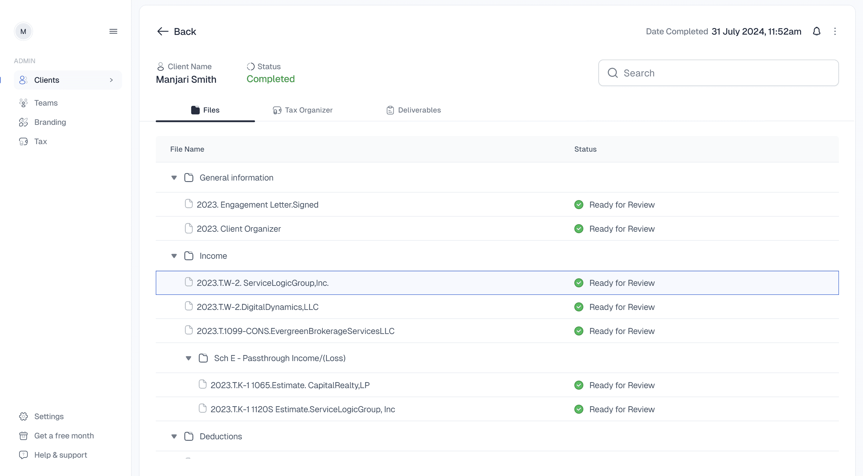Click the M user avatar
The height and width of the screenshot is (476, 863).
[x=23, y=31]
